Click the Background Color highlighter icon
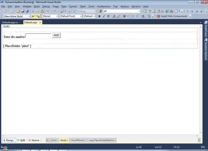The width and height of the screenshot is (208, 151). [119, 16]
